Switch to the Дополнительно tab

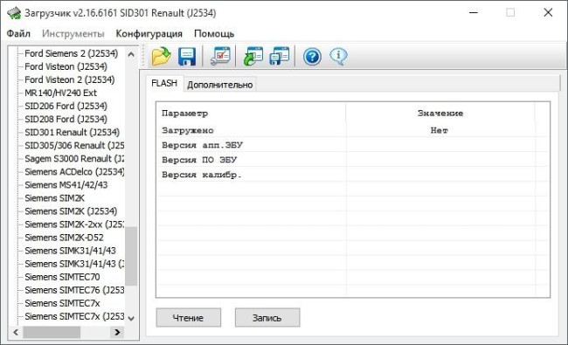point(220,85)
